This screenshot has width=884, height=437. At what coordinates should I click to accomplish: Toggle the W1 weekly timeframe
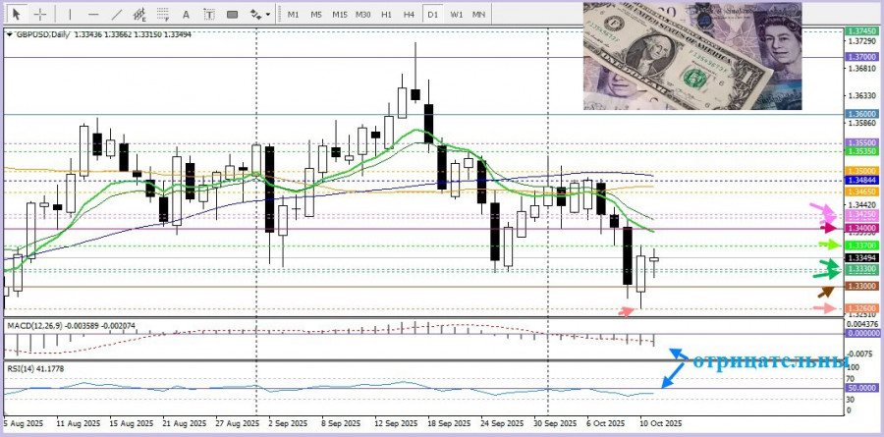point(457,15)
